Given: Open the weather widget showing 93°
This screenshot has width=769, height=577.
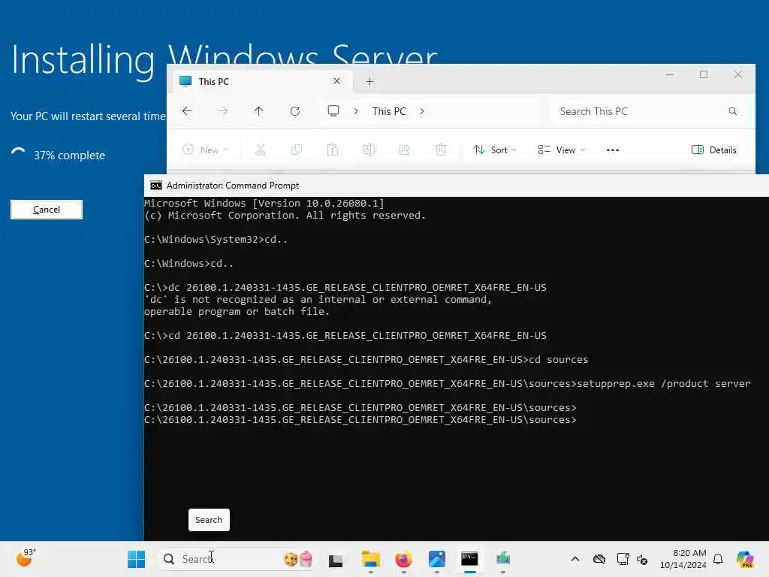Looking at the screenshot, I should click(x=25, y=558).
